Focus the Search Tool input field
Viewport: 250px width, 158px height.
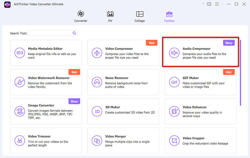point(52,33)
